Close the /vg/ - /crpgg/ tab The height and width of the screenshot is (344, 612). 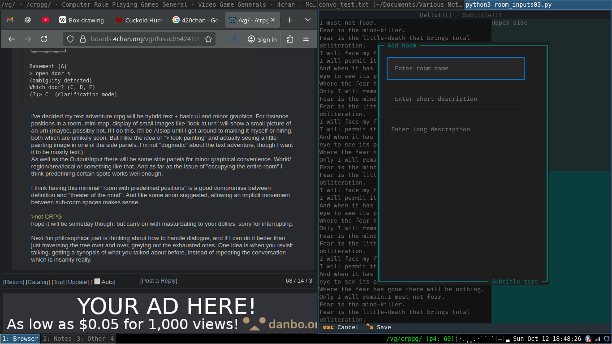coord(272,20)
